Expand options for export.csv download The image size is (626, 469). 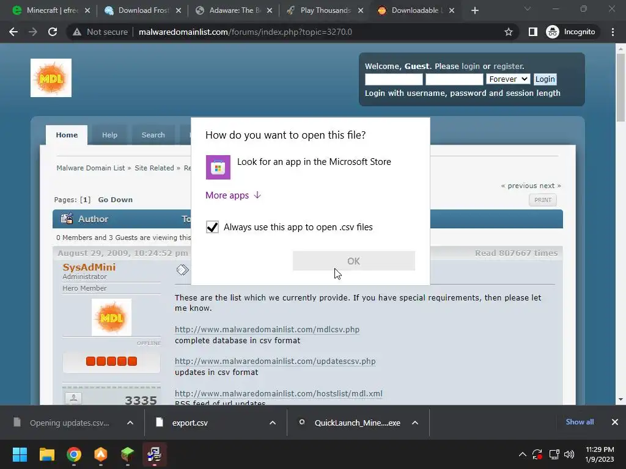273,423
